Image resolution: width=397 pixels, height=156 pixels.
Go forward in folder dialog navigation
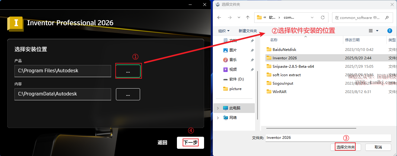pyautogui.click(x=230, y=17)
